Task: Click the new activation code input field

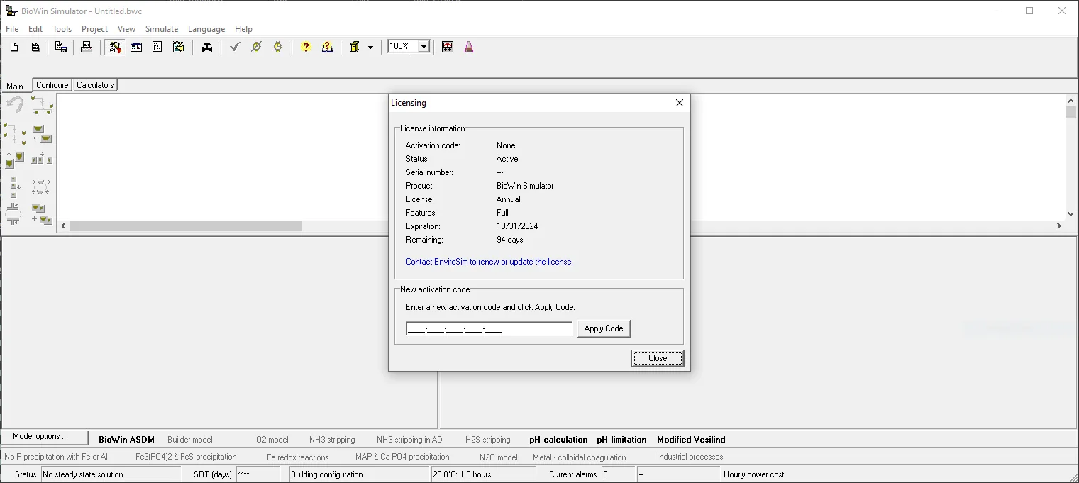Action: coord(489,328)
